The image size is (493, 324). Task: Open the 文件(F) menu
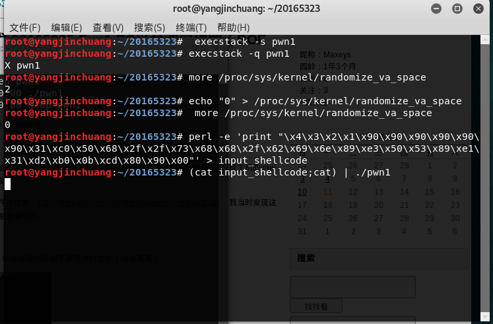tap(25, 28)
